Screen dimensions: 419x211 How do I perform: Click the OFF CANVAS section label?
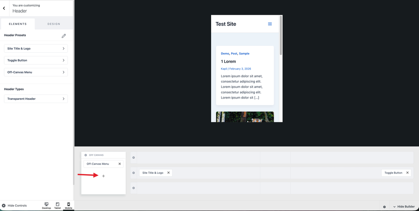[96, 155]
